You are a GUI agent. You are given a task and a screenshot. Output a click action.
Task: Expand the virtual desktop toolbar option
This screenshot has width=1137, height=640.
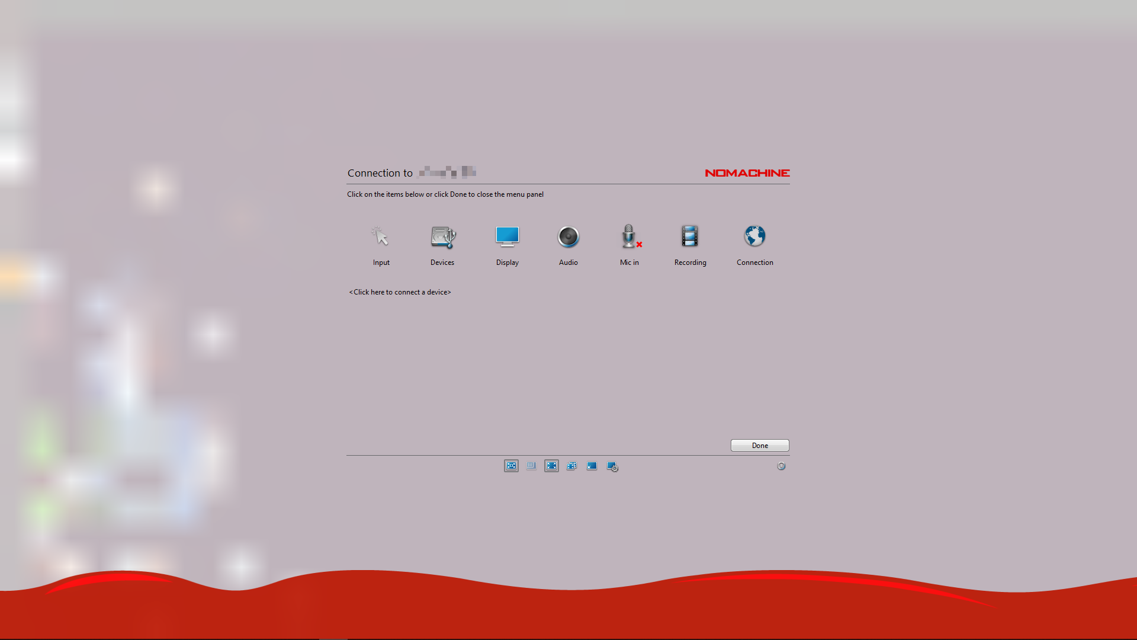click(612, 465)
